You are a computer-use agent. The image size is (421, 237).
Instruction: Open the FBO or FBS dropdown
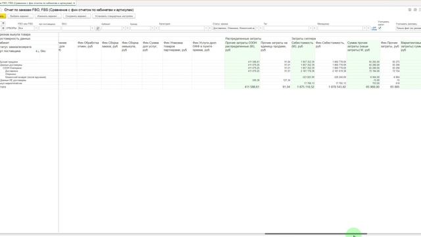click(x=36, y=28)
